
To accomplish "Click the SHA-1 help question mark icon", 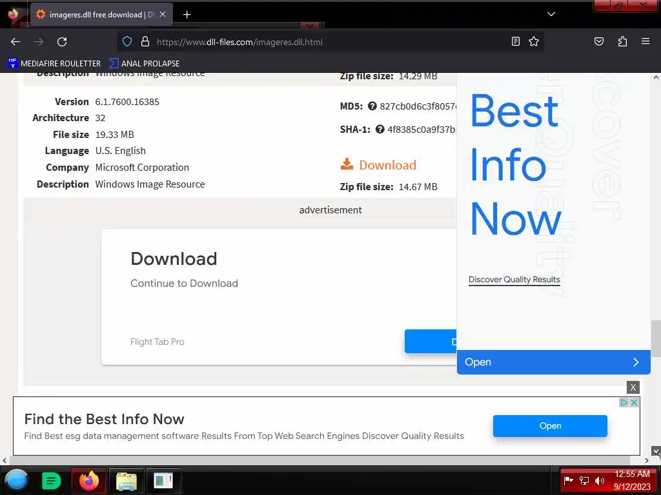I will [x=380, y=129].
